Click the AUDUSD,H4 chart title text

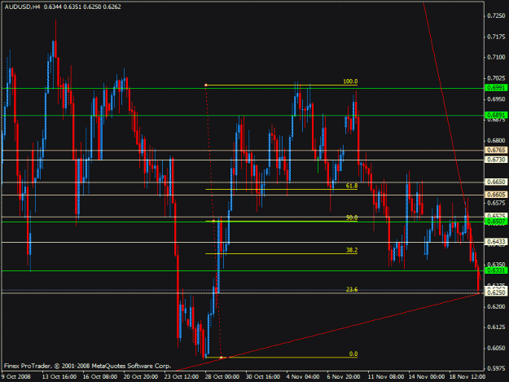point(22,7)
